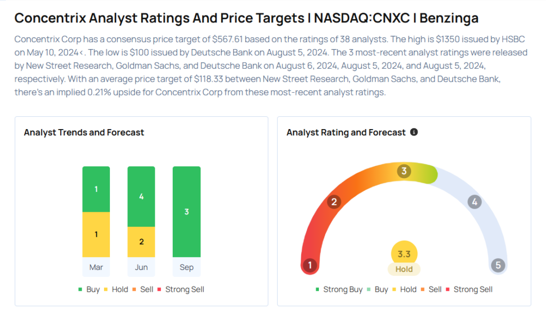The height and width of the screenshot is (320, 546).
Task: Click gauge marker number 2
Action: 334,202
